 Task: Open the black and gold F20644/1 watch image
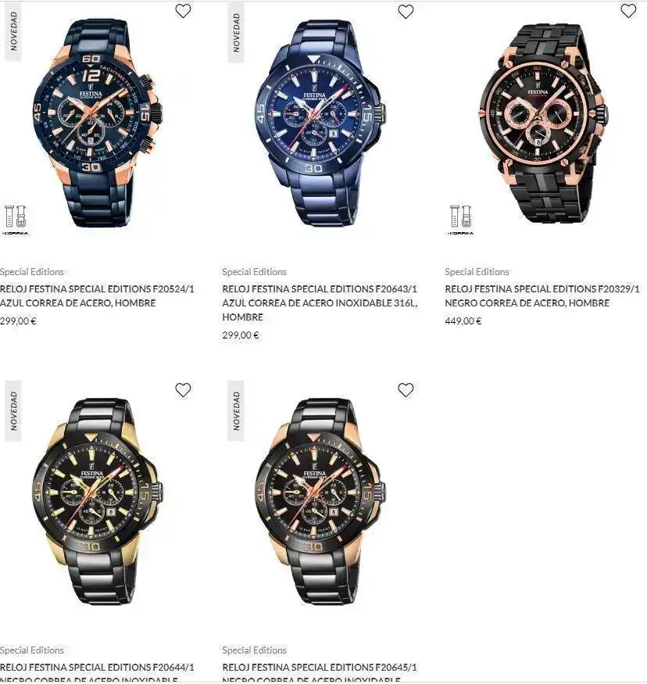[98, 501]
